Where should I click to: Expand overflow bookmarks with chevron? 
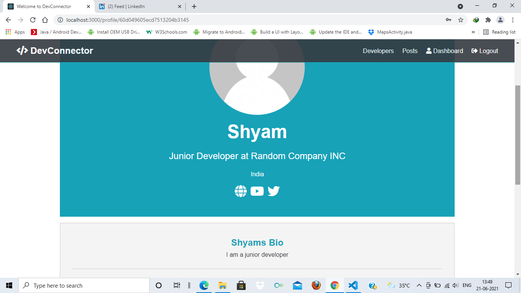tap(473, 32)
